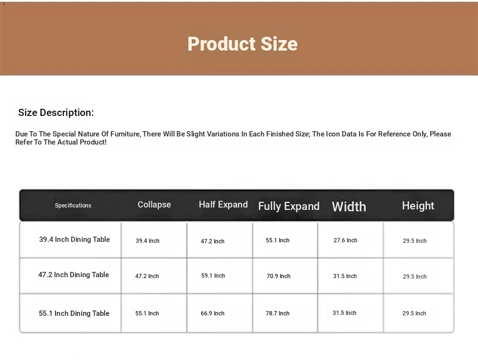Click the Height column header
The image size is (478, 364).
(x=418, y=206)
